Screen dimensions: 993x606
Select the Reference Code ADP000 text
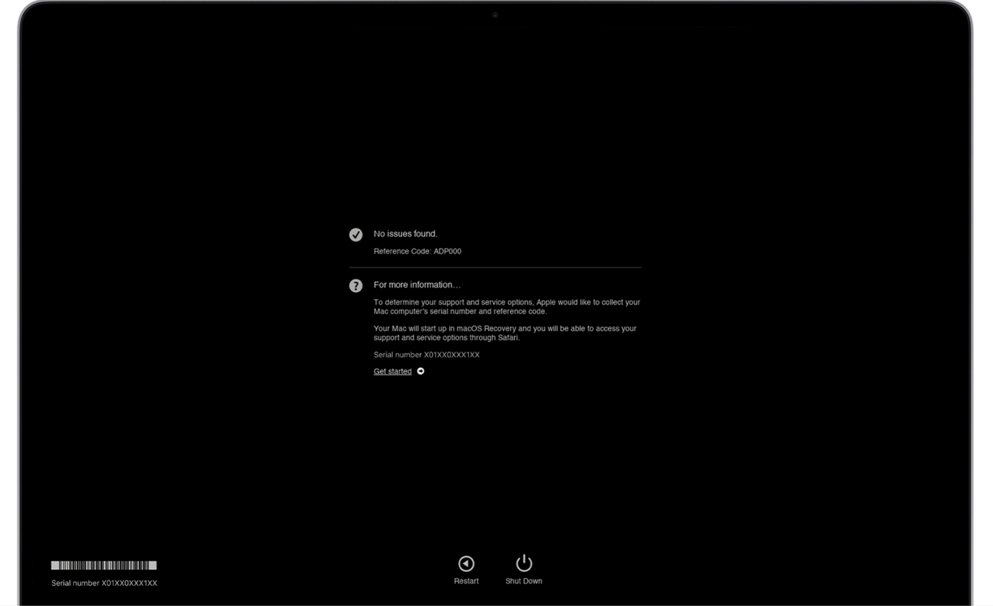coord(417,251)
